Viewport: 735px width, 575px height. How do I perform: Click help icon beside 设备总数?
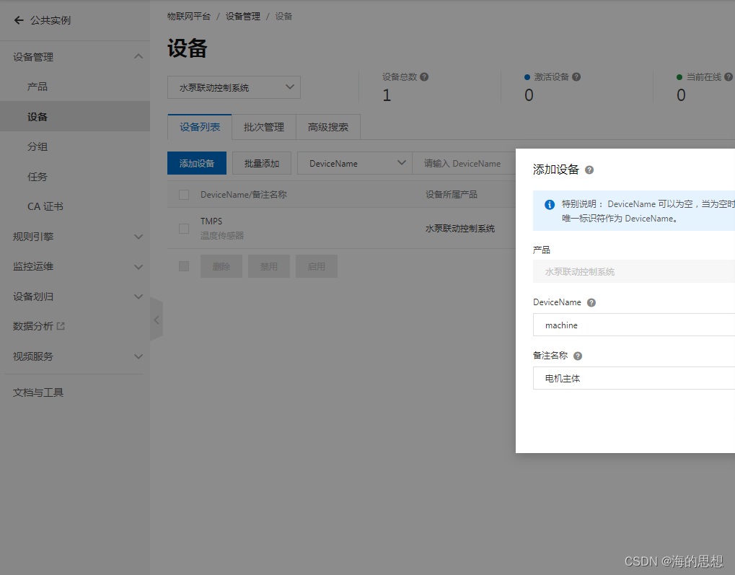click(x=424, y=77)
